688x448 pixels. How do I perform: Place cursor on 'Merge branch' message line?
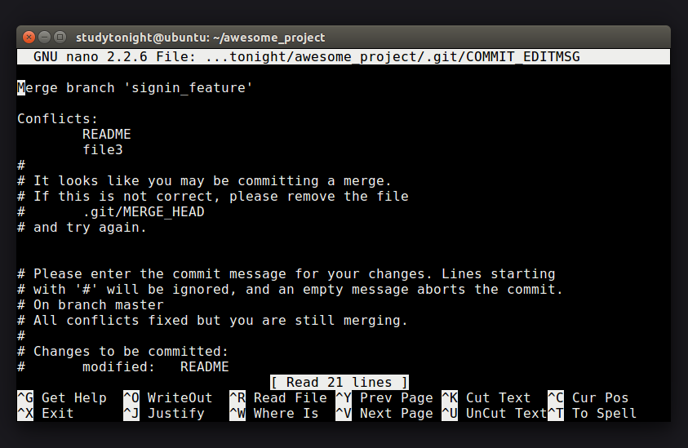point(135,88)
